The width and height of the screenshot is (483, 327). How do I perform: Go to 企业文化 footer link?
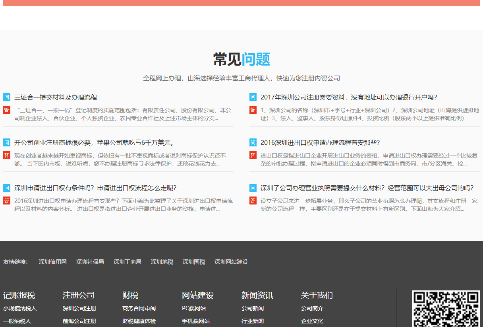point(312,321)
